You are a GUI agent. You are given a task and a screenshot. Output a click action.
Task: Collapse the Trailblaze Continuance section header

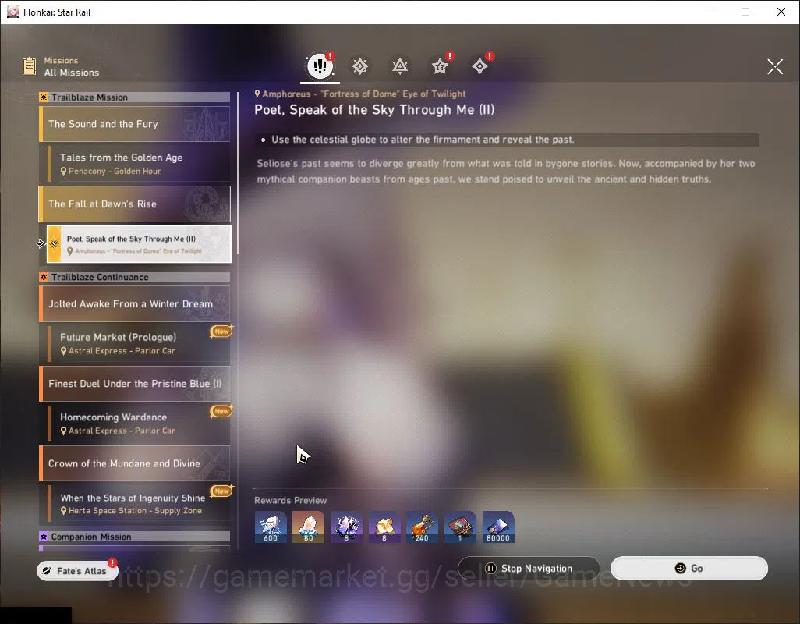135,277
